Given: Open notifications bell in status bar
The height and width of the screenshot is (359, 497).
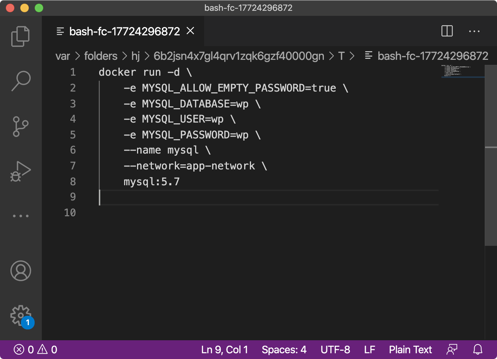Looking at the screenshot, I should tap(478, 350).
